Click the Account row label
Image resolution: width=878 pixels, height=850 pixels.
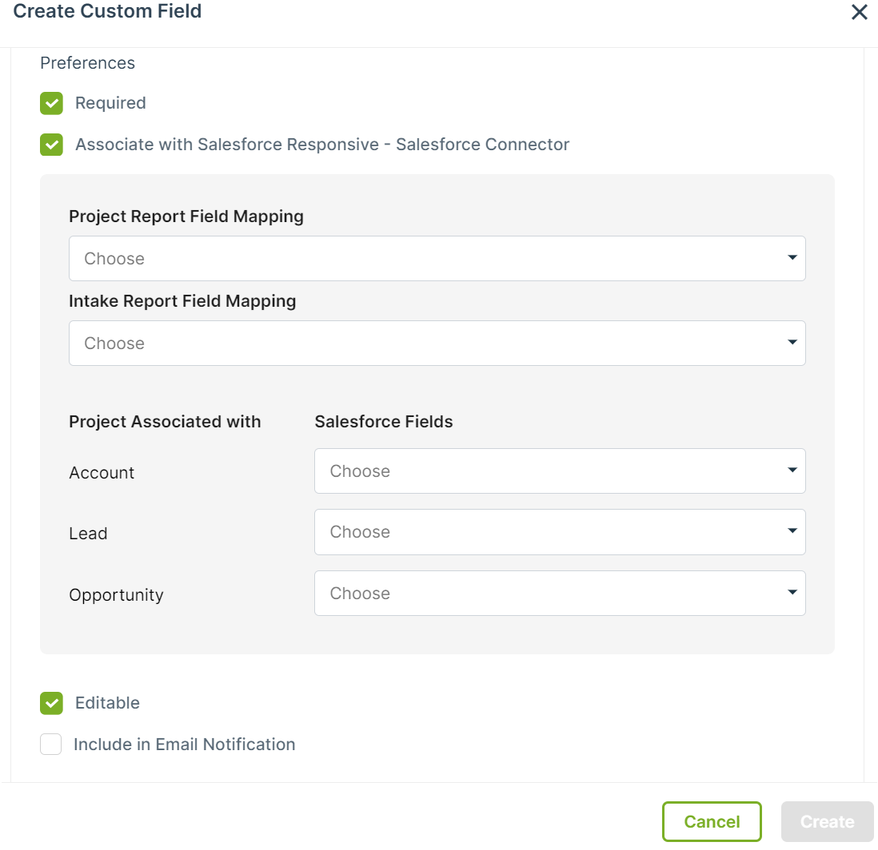tap(102, 473)
